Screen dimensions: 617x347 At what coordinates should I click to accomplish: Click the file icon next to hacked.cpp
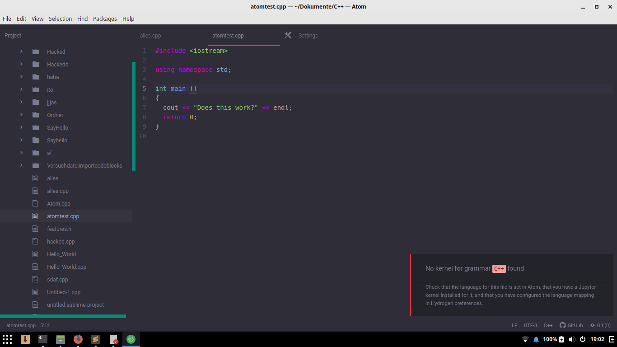tap(36, 241)
